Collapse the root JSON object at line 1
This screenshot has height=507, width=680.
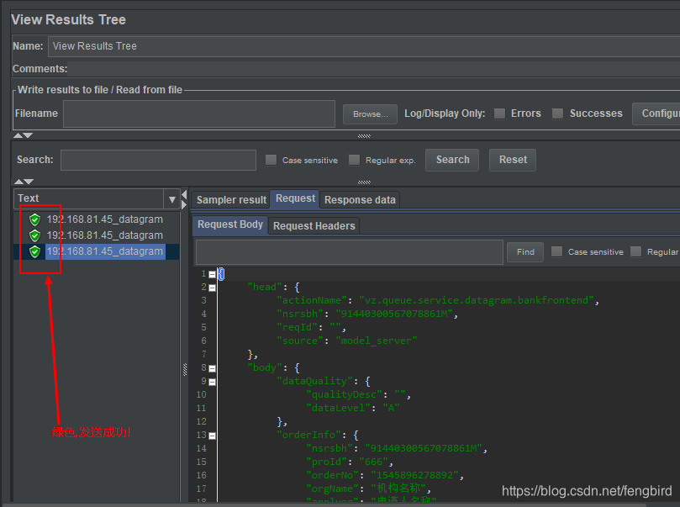pos(212,275)
